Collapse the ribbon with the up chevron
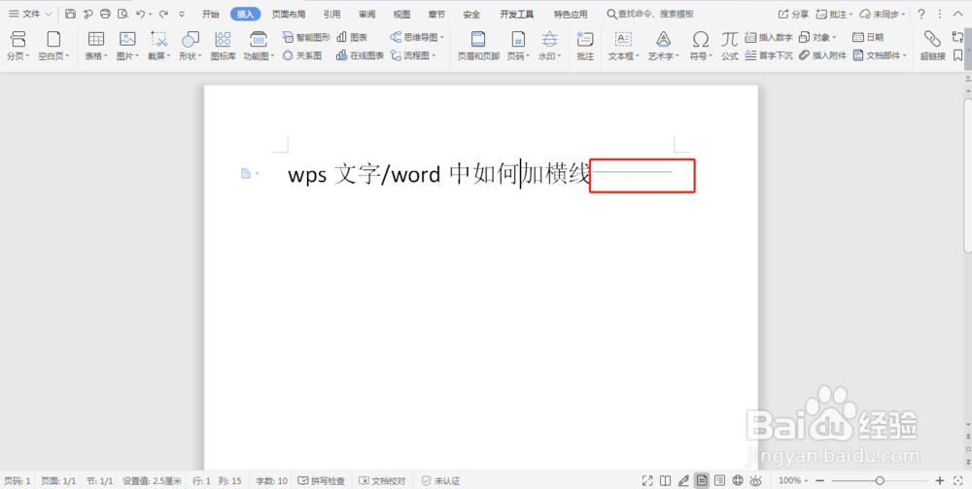The image size is (972, 489). click(957, 14)
